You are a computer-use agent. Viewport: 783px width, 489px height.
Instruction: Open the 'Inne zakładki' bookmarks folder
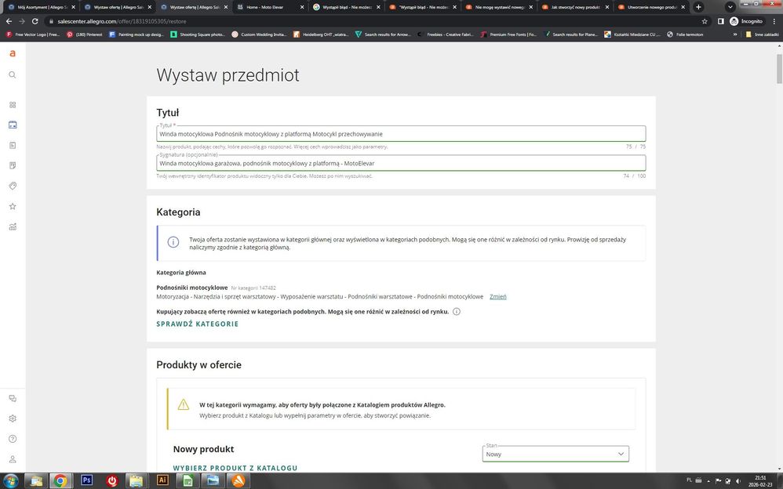pyautogui.click(x=764, y=34)
